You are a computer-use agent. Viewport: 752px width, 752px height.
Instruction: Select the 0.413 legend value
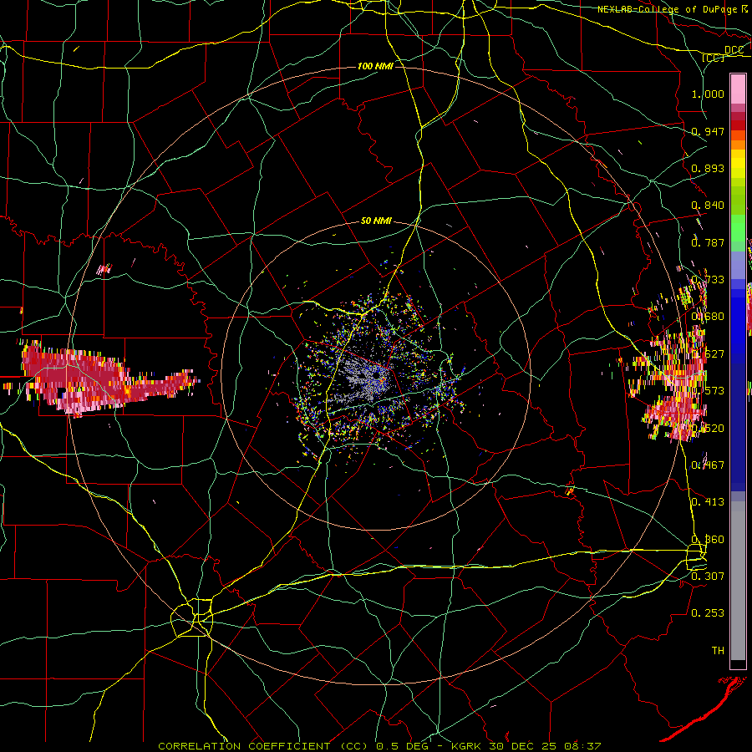click(x=708, y=502)
